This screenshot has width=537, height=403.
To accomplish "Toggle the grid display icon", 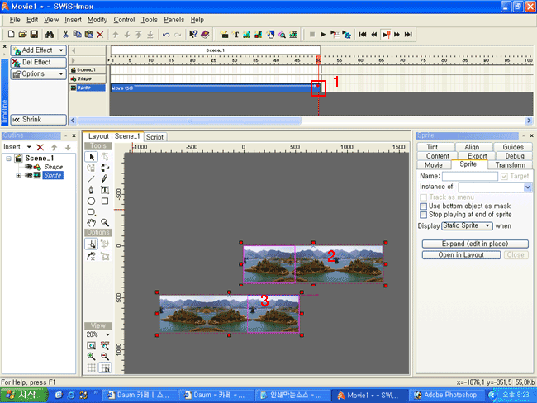I will [91, 367].
